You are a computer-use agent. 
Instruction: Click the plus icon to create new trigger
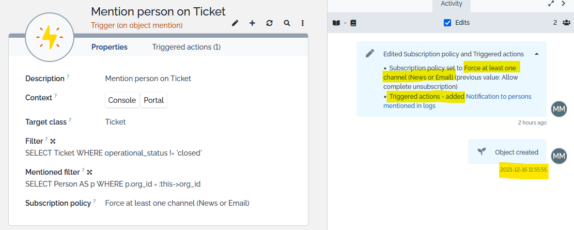pyautogui.click(x=252, y=23)
